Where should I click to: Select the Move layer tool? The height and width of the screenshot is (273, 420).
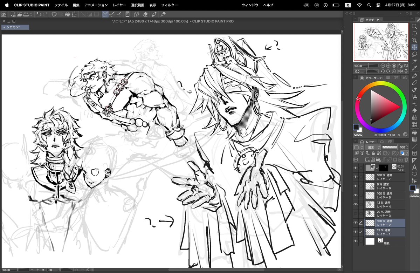(x=414, y=47)
